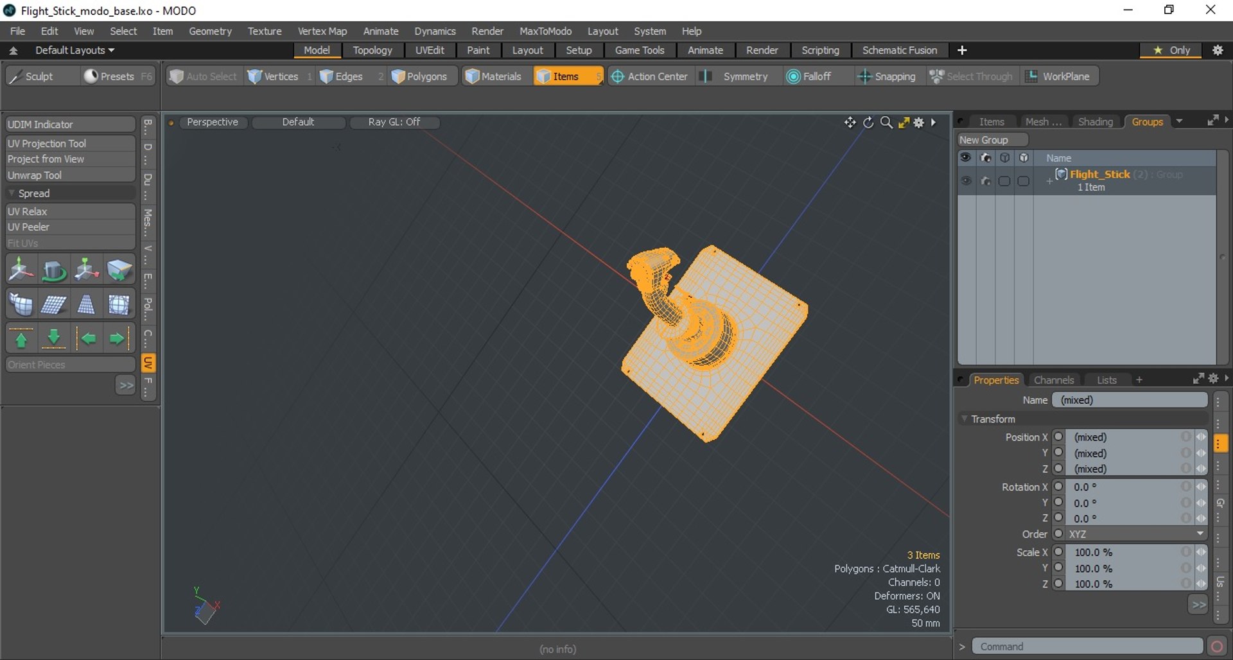This screenshot has height=660, width=1233.
Task: Toggle the Only star button
Action: point(1171,50)
